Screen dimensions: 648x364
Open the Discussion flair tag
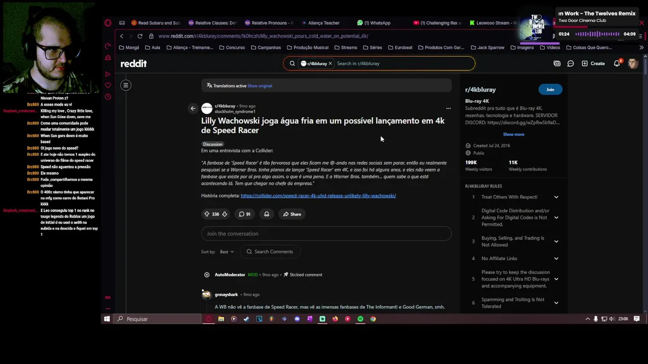pyautogui.click(x=213, y=144)
